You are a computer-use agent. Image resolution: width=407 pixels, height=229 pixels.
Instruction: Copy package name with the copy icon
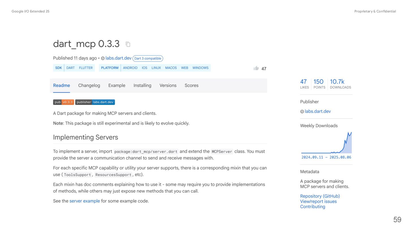[128, 44]
